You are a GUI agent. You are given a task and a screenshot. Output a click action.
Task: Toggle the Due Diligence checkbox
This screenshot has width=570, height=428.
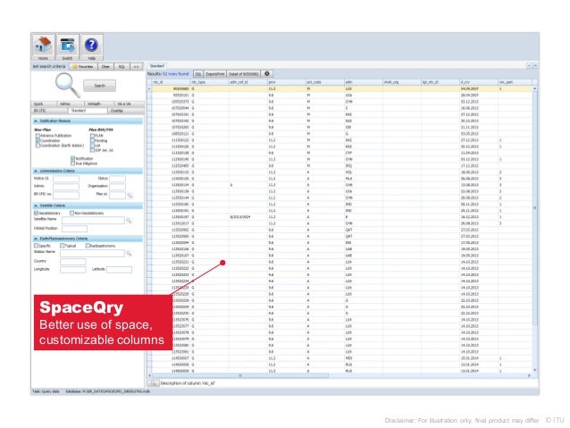coord(72,164)
